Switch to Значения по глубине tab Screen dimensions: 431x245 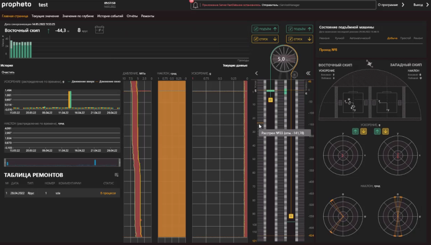click(78, 16)
